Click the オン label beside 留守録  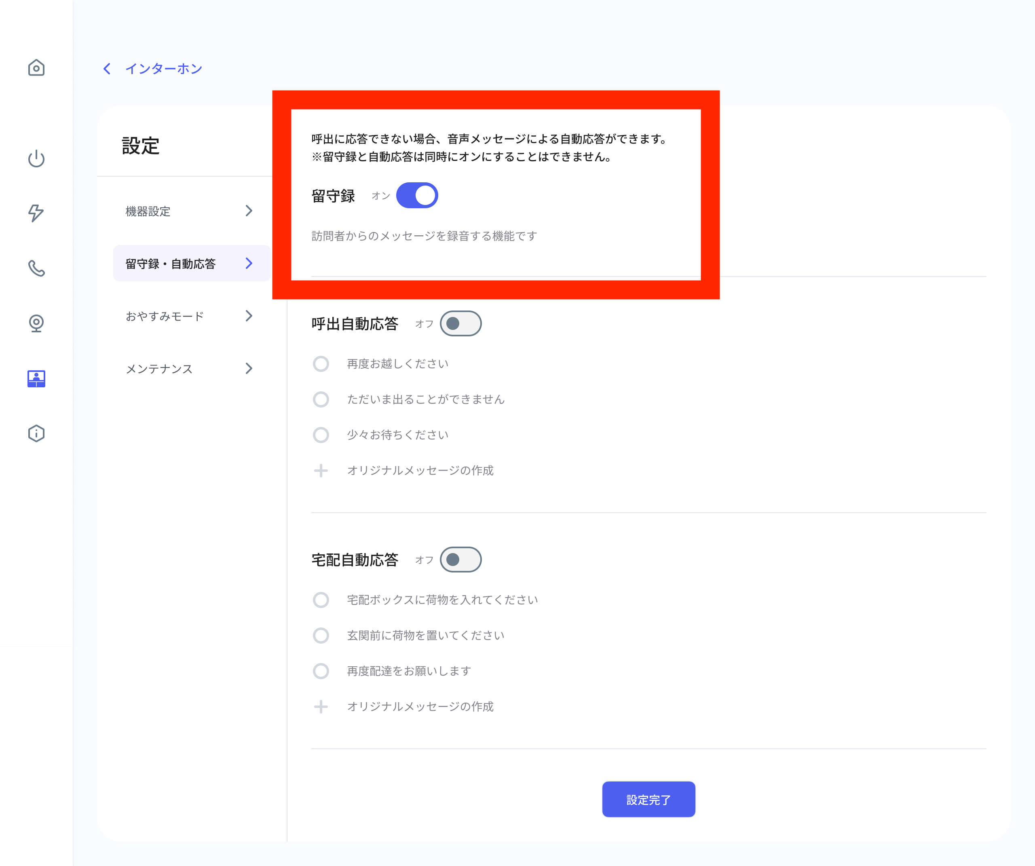[380, 196]
